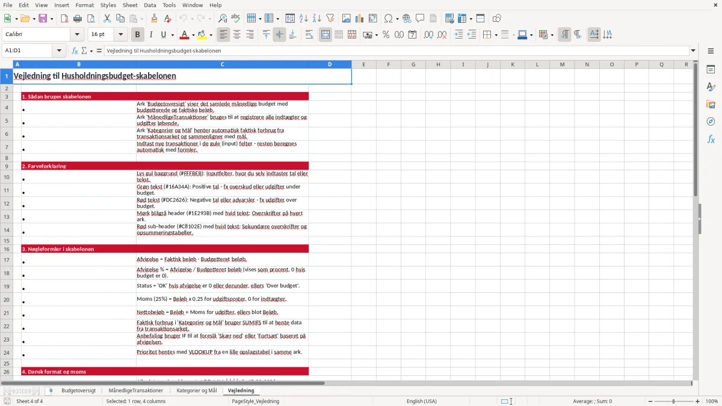Toggle Align Left
Image resolution: width=722 pixels, height=406 pixels.
[223, 35]
